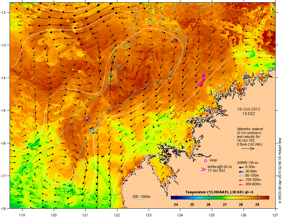Click the "200 1000m" bathymetry label
282x218 pixels.
point(141,197)
